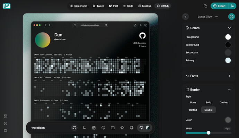Select the Solid border style
Image resolution: width=239 pixels, height=138 pixels.
(209, 102)
